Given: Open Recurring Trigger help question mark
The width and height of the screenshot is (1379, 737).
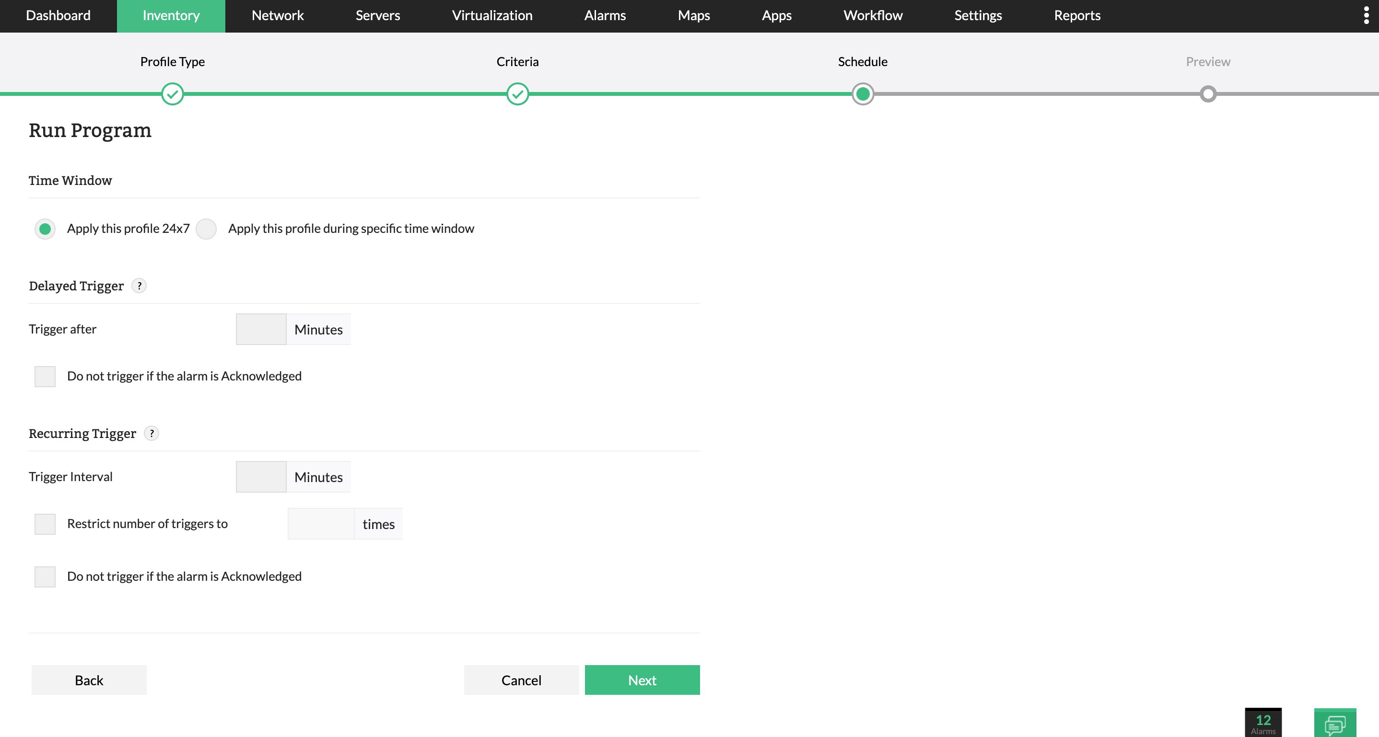Looking at the screenshot, I should (x=152, y=433).
